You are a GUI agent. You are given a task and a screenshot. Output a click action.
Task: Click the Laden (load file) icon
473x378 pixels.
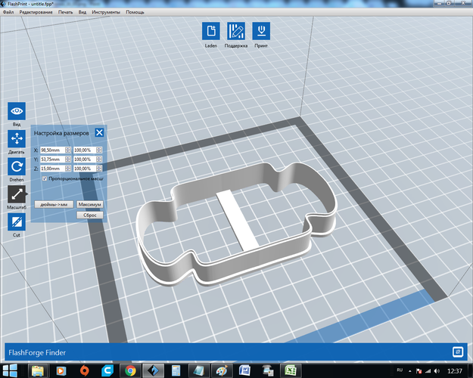pyautogui.click(x=211, y=31)
